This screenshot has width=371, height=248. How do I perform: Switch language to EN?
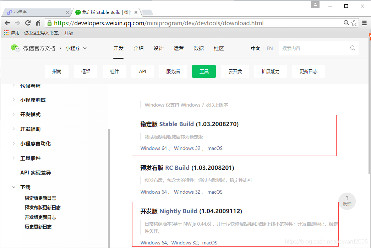270,48
